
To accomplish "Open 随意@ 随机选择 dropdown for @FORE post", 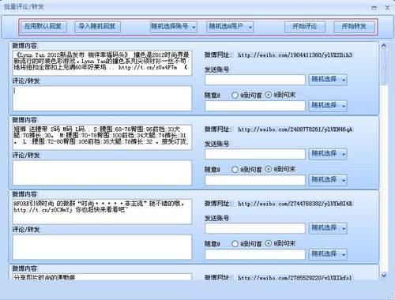I will [x=328, y=254].
